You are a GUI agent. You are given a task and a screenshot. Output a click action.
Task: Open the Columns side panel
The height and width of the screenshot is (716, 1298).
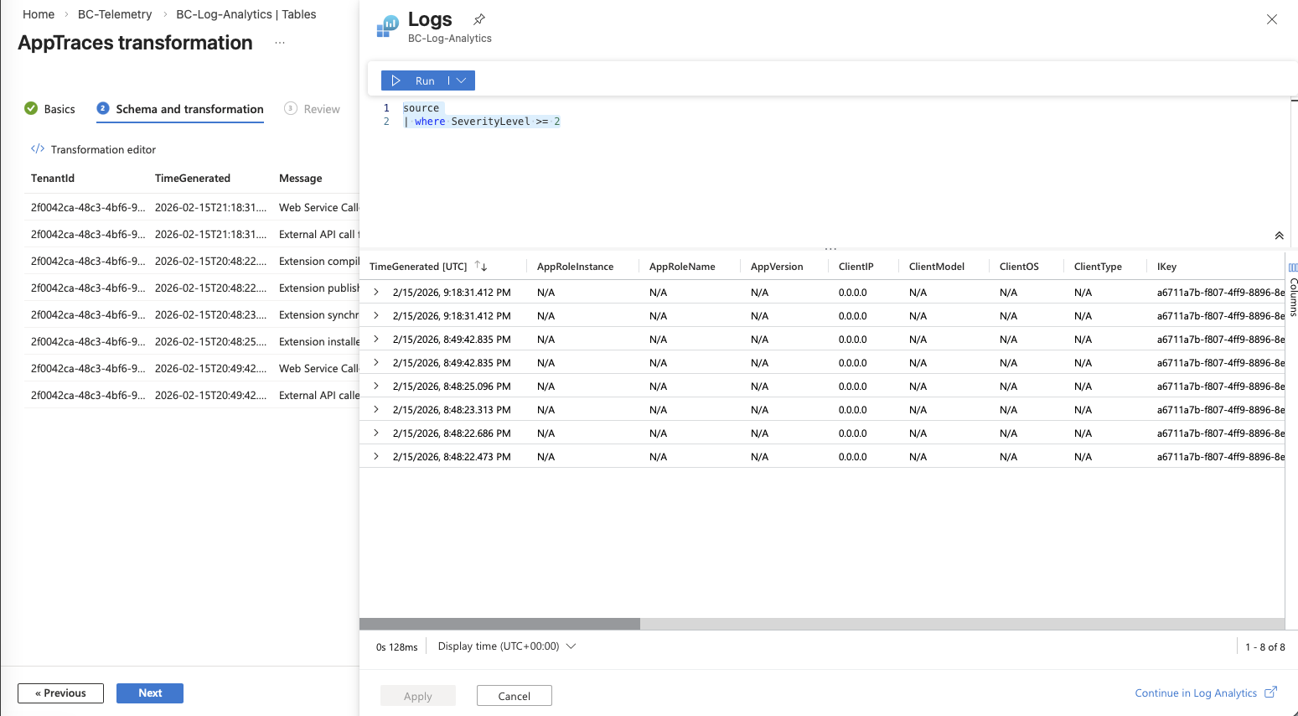coord(1292,289)
